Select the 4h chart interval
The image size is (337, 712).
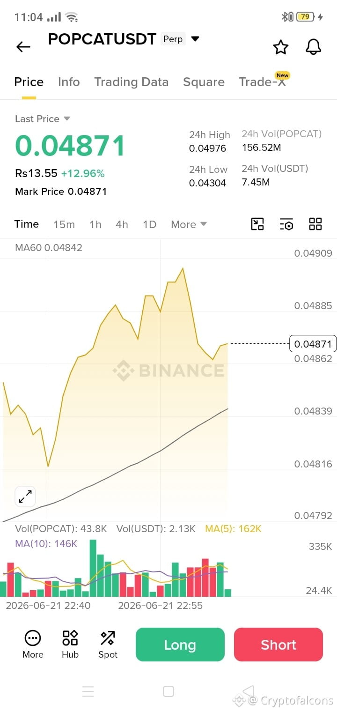point(122,224)
